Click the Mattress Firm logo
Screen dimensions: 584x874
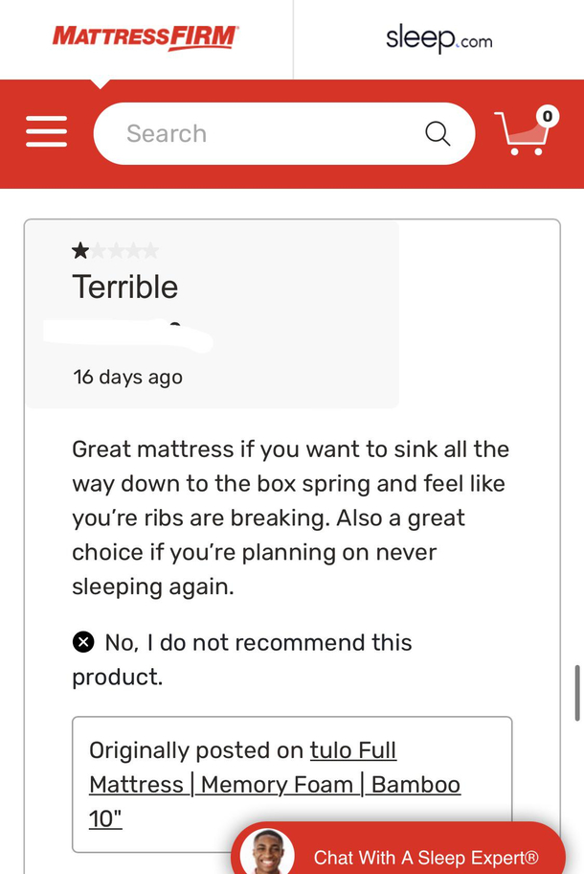(146, 36)
